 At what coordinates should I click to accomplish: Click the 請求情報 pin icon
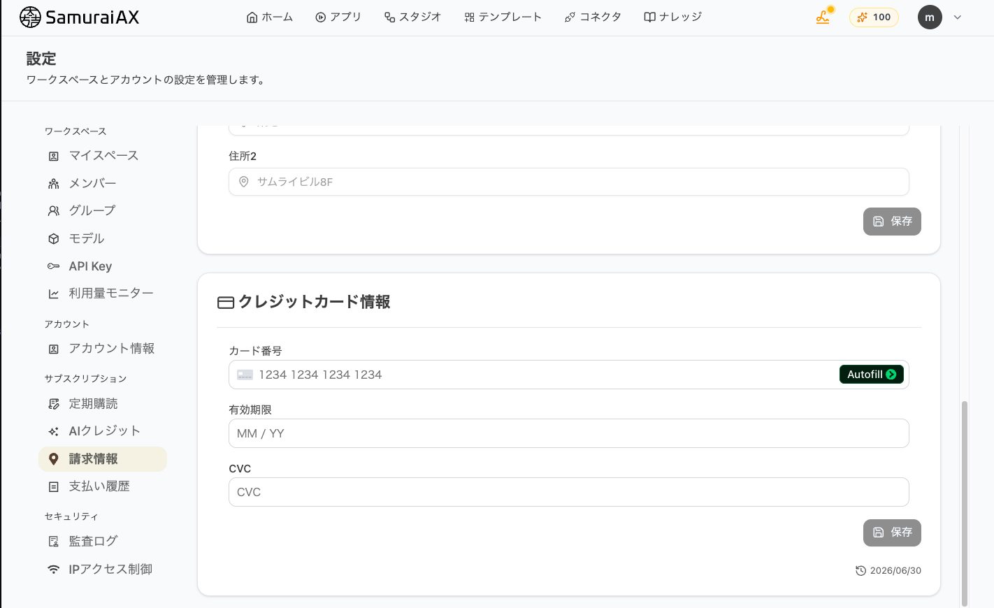(54, 459)
